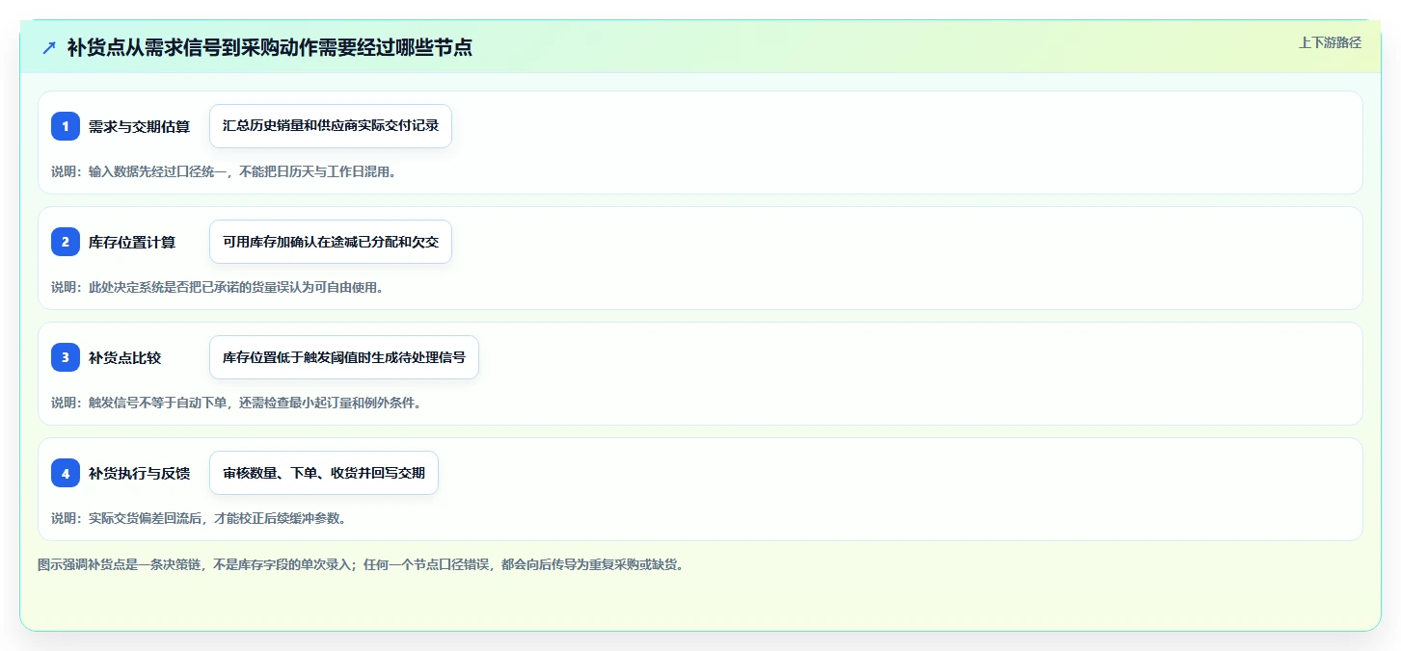This screenshot has width=1401, height=651.
Task: Click the note about 已承诺的货量
Action: [217, 287]
